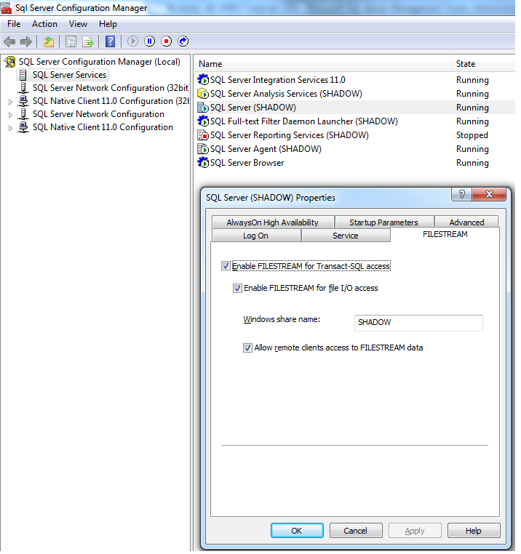
Task: Click the SQL Server Integration Services 11.0 icon
Action: coord(203,80)
